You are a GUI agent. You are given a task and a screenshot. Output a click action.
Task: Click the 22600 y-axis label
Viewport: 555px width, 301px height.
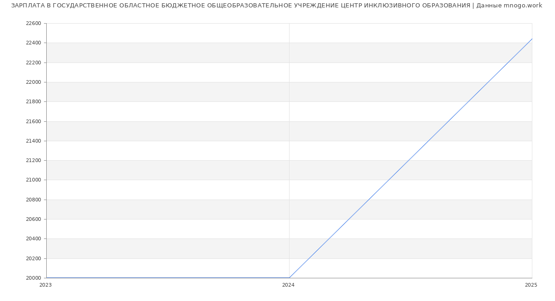[x=33, y=24]
